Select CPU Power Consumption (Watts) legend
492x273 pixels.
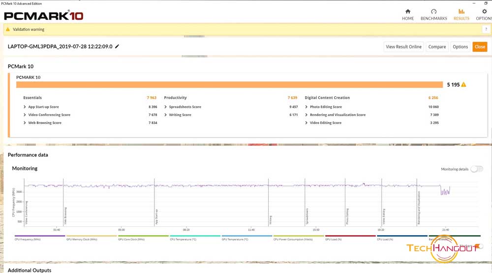point(299,236)
